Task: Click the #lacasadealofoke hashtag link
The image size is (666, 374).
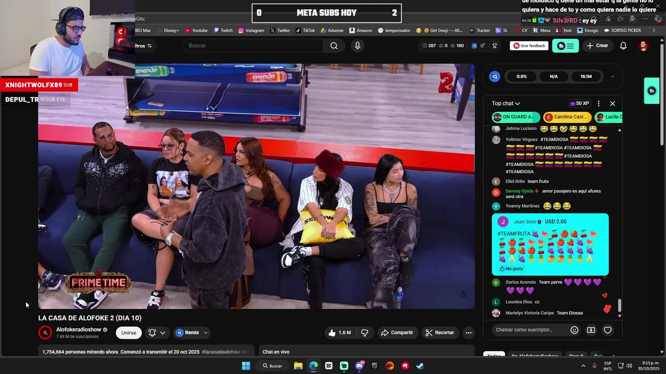Action: [221, 352]
